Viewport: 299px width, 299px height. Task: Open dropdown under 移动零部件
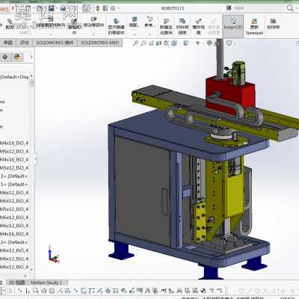pos(93,34)
